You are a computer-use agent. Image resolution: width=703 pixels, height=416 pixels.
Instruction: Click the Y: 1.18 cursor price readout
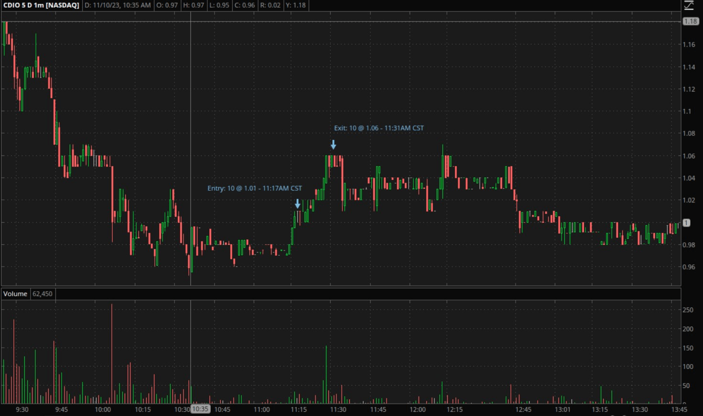click(x=295, y=5)
